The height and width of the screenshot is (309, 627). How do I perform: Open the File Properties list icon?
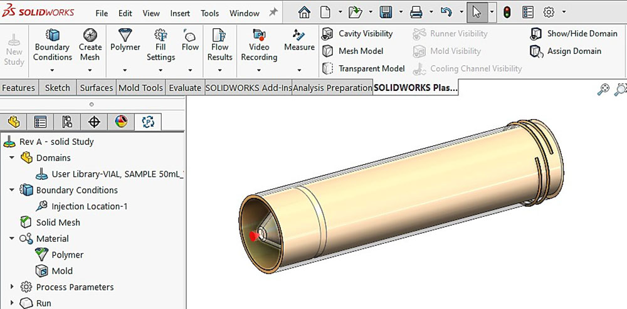pos(528,13)
